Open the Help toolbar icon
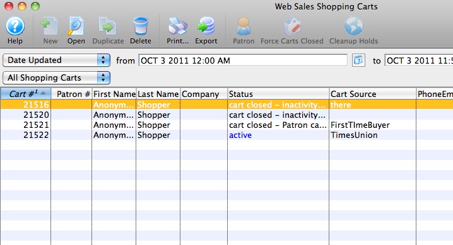This screenshot has height=245, width=453. pyautogui.click(x=15, y=30)
